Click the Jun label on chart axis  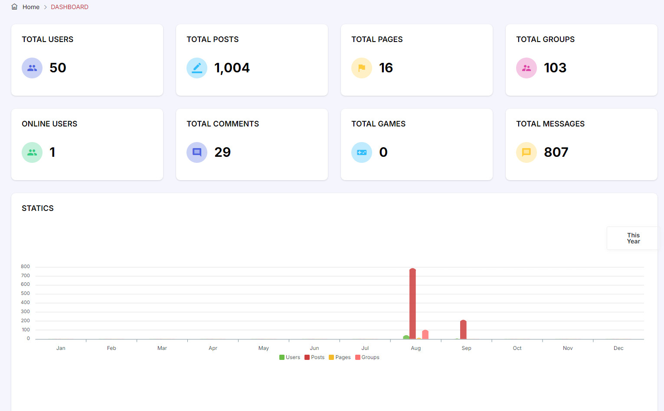click(x=314, y=348)
